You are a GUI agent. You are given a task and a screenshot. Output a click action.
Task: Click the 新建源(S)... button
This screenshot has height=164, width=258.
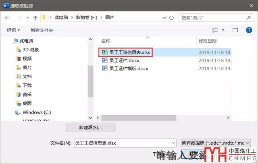point(90,127)
